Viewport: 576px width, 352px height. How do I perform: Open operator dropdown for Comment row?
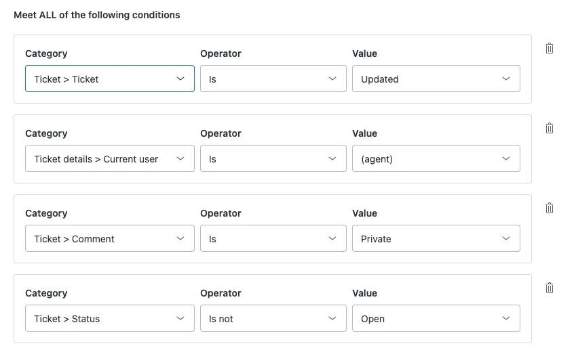click(273, 238)
